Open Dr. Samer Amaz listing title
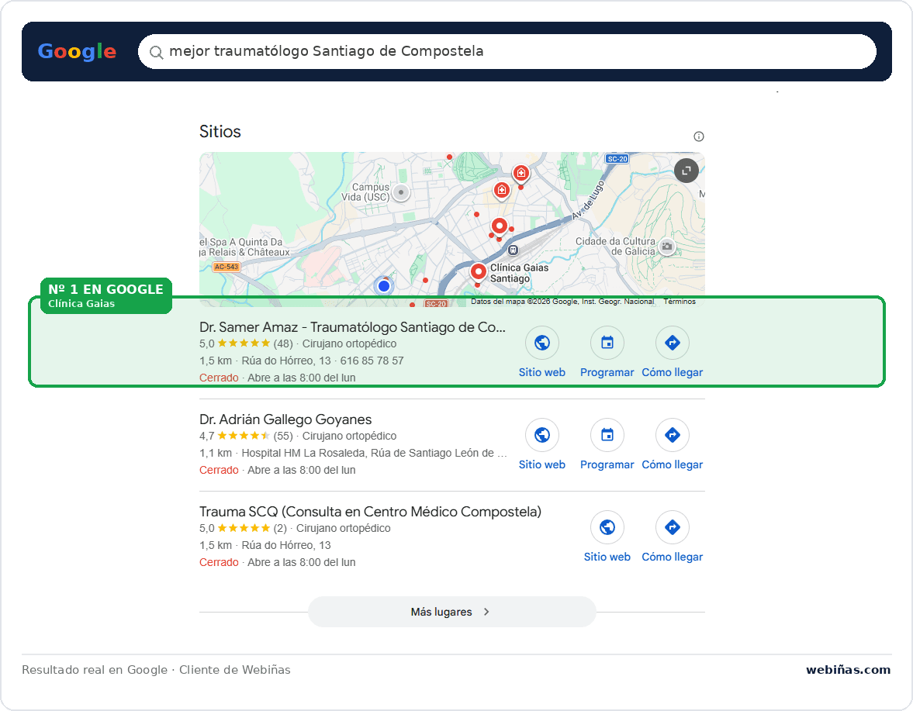The height and width of the screenshot is (711, 913). pyautogui.click(x=352, y=327)
